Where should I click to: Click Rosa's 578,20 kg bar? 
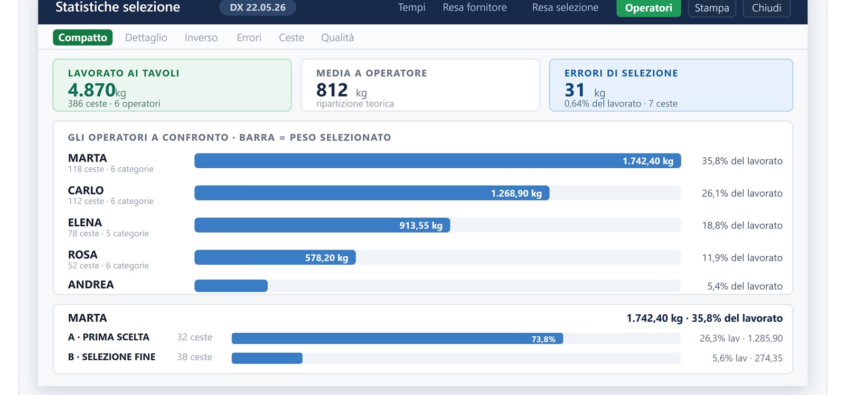(275, 257)
